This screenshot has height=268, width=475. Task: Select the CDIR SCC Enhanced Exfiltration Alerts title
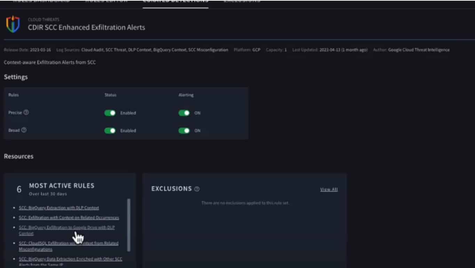click(87, 27)
